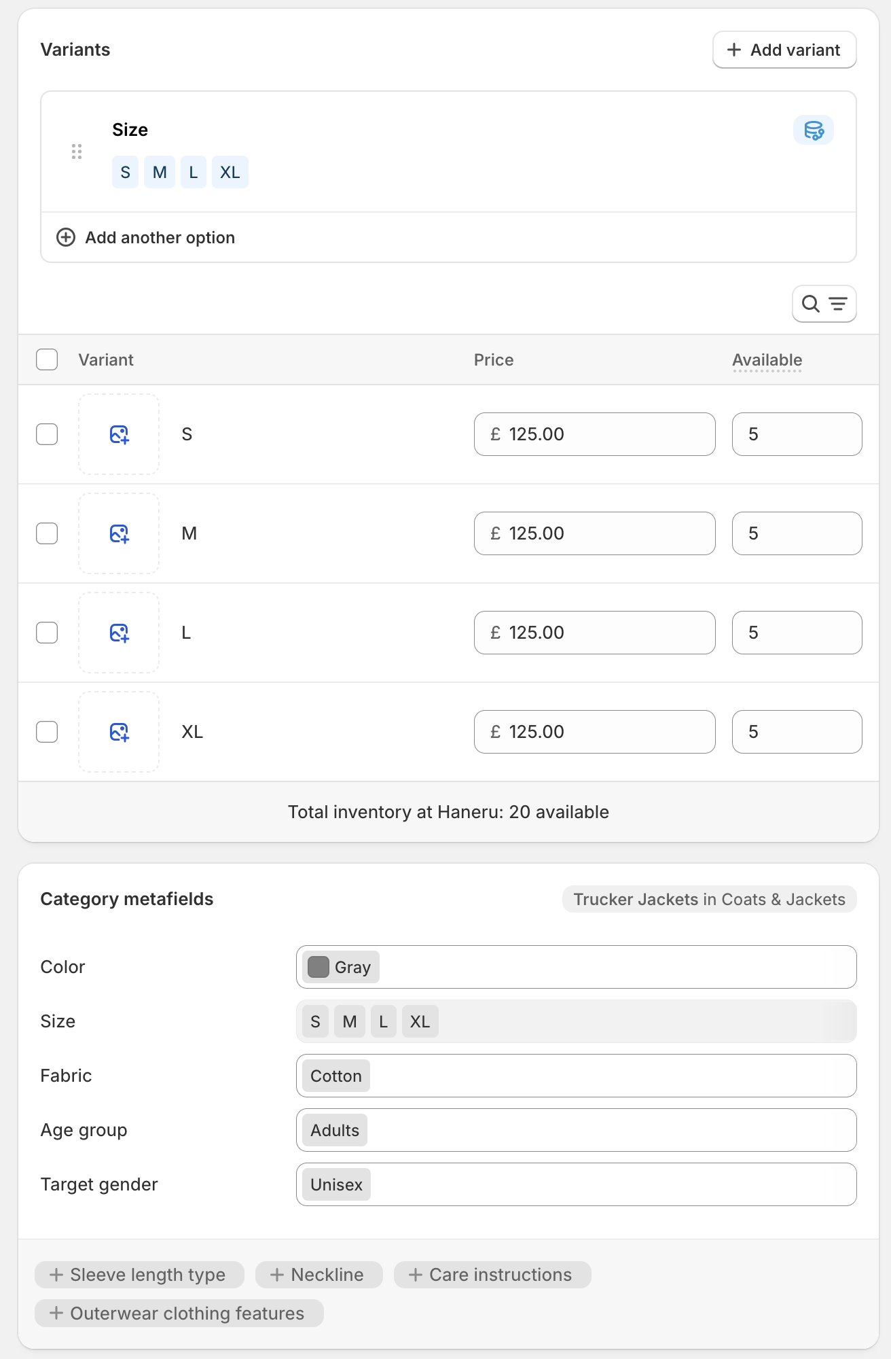The width and height of the screenshot is (891, 1359).
Task: Add the Sleeve length type metafield
Action: 139,1275
